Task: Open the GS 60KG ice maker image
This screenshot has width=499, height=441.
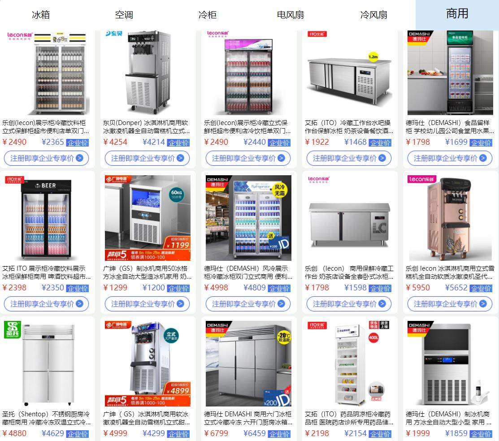Action: coord(148,218)
